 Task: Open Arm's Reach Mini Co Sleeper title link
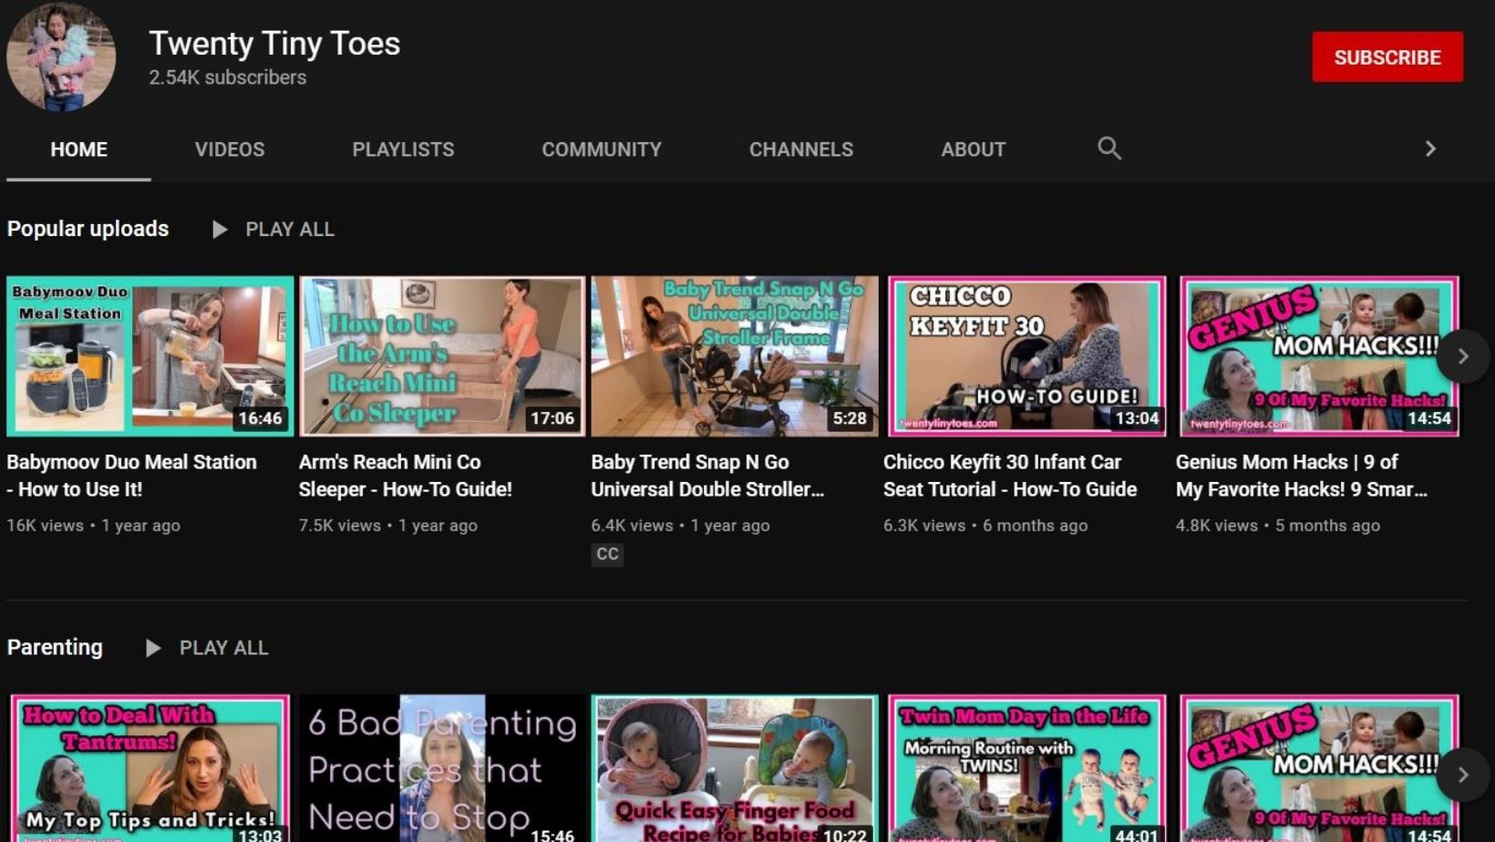click(405, 475)
